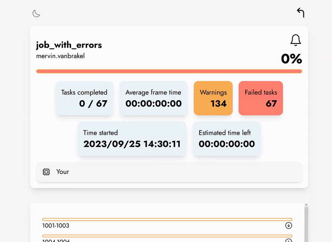Toggle dark mode with the moon icon
This screenshot has width=332, height=242.
pyautogui.click(x=36, y=13)
